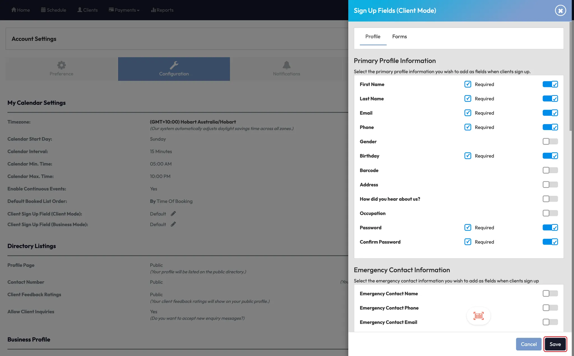Switch to the Forms tab
Screen dimensions: 574x356
(x=399, y=37)
